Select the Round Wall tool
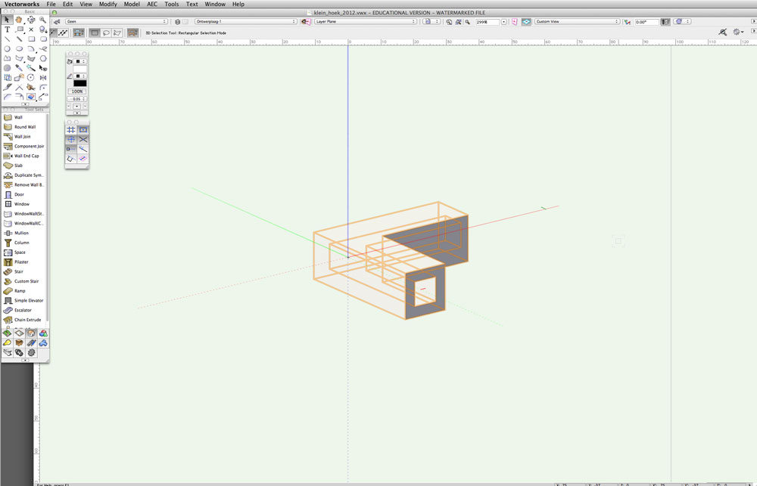Image resolution: width=757 pixels, height=486 pixels. coord(24,127)
